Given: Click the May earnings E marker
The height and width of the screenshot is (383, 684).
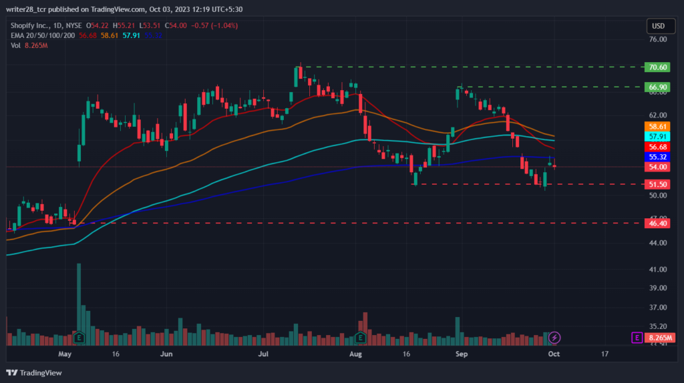Looking at the screenshot, I should 79,338.
